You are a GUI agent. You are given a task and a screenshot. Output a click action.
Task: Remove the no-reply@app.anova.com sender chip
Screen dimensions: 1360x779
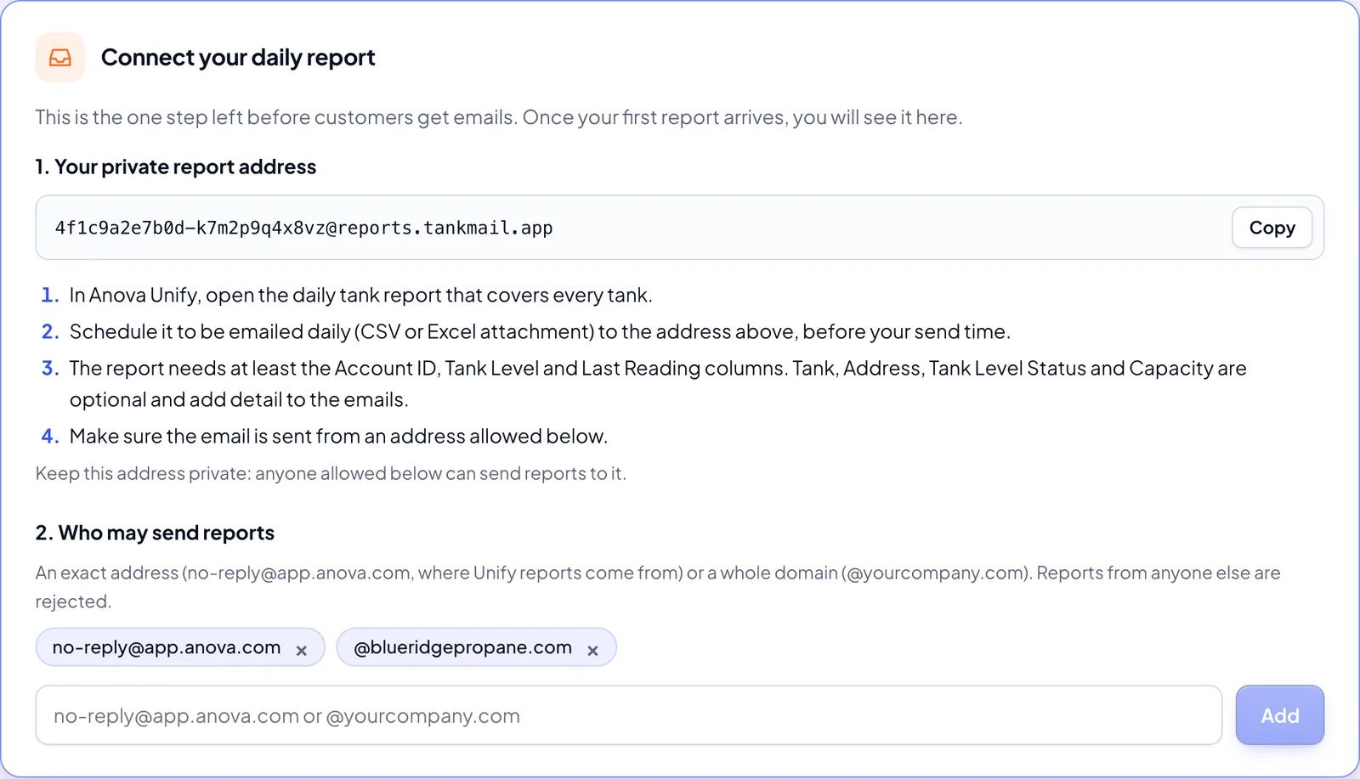(301, 651)
